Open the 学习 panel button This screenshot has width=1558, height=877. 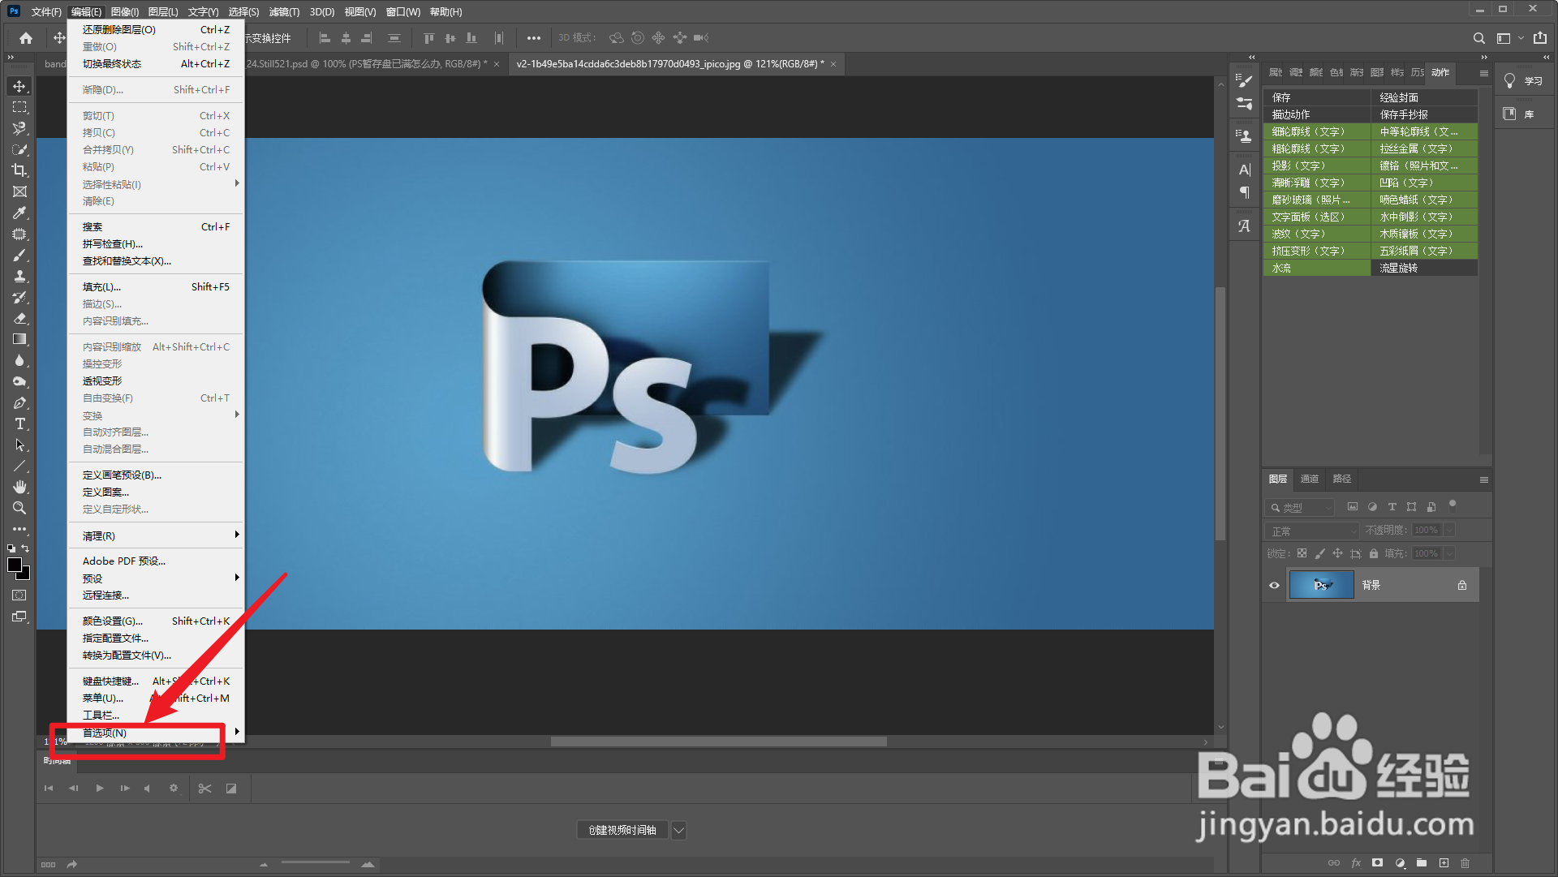pyautogui.click(x=1524, y=81)
